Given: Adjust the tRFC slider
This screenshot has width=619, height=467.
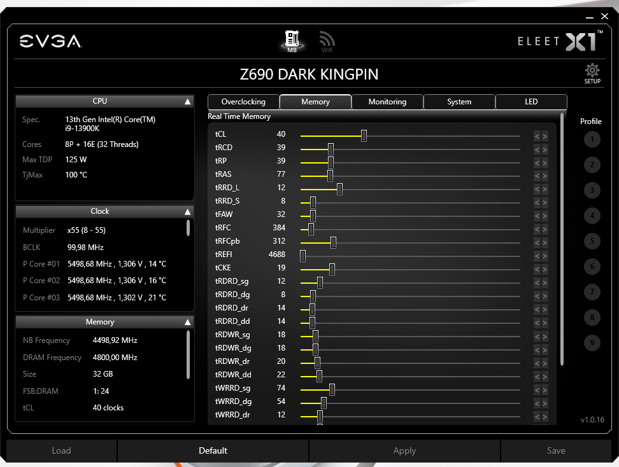Looking at the screenshot, I should [309, 228].
